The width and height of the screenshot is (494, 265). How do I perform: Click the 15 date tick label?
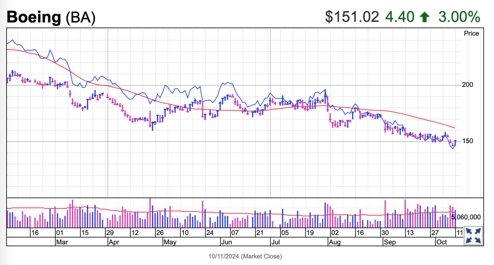click(x=85, y=233)
